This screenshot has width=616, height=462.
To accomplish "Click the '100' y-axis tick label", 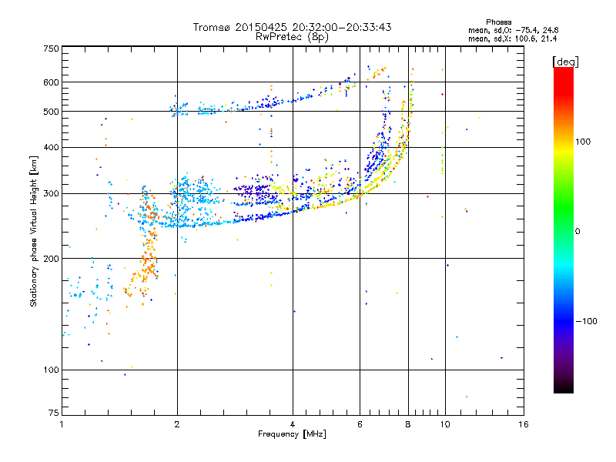I will 51,370.
